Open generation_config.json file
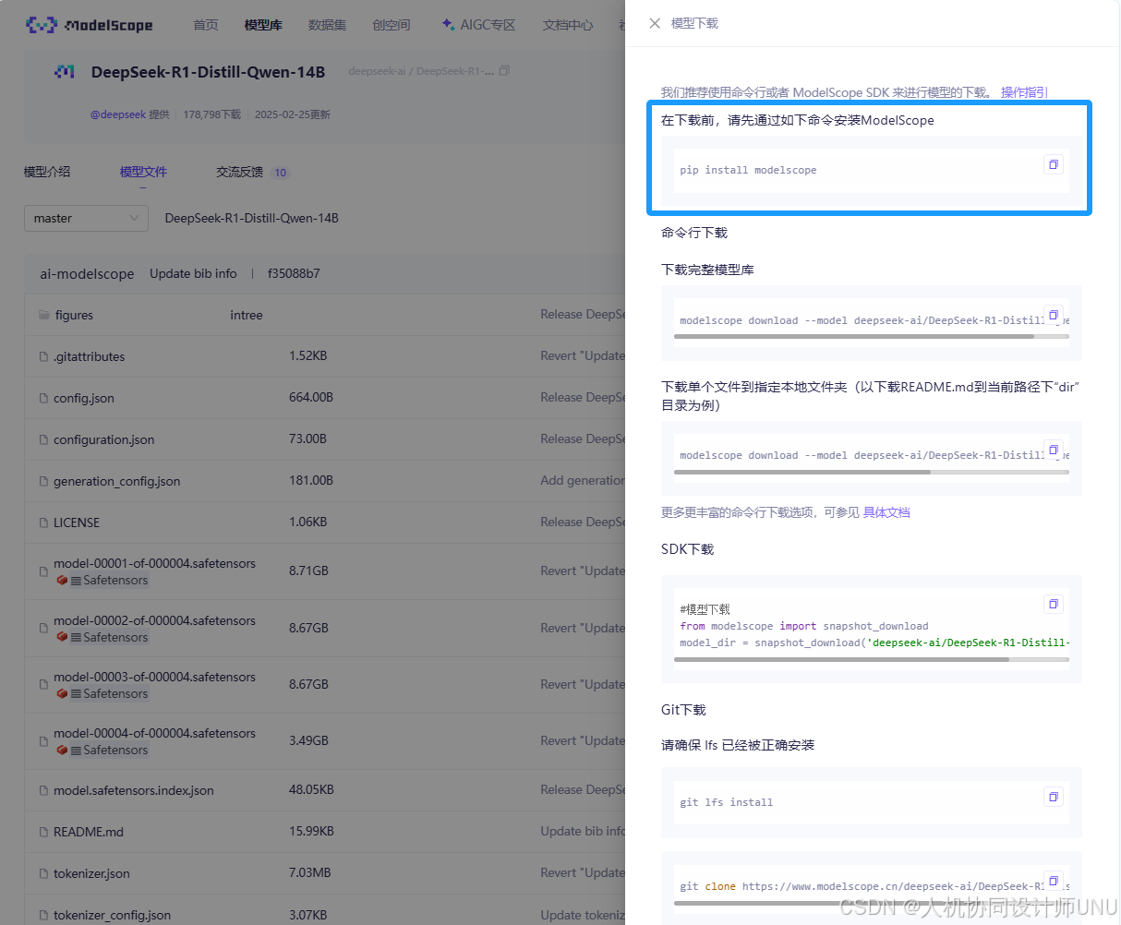 point(117,481)
